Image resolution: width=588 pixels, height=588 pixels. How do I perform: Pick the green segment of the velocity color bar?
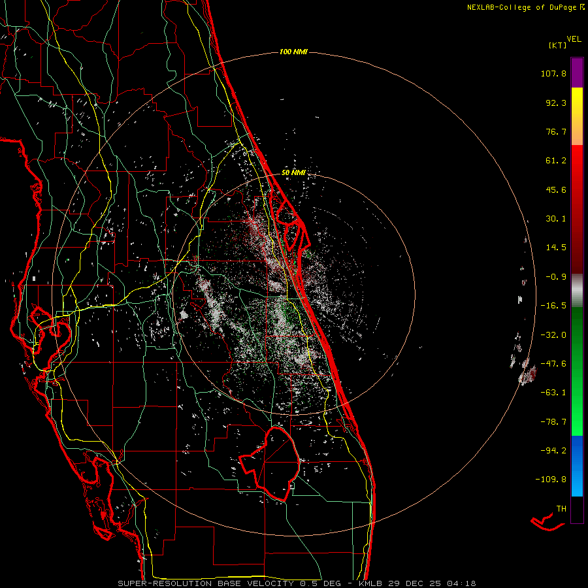(x=577, y=371)
